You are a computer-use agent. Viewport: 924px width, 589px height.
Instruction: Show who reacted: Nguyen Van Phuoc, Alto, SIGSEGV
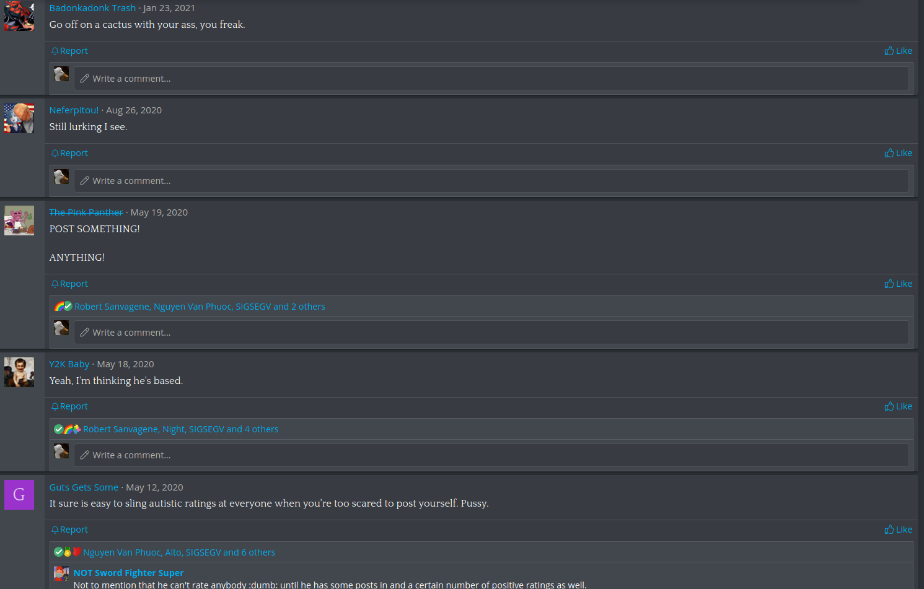pos(179,552)
